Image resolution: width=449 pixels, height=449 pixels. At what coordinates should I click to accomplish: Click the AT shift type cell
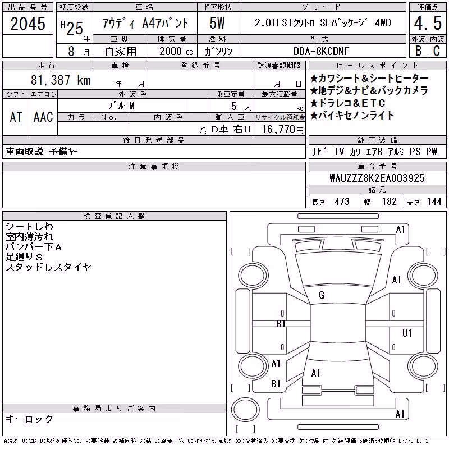coord(16,117)
